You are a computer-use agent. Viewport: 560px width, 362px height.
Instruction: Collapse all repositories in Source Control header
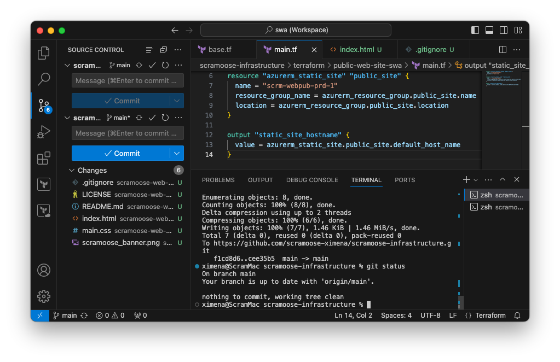coord(164,50)
